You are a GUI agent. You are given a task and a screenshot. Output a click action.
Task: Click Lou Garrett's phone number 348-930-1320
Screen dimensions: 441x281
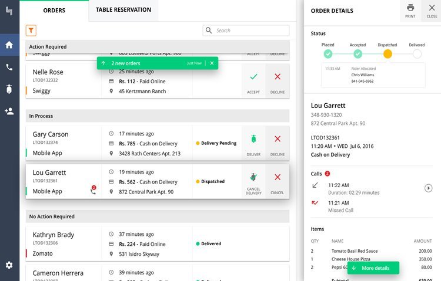[326, 115]
